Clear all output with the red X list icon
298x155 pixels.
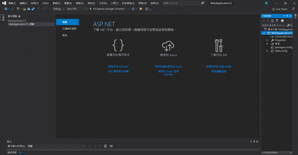click(x=105, y=146)
